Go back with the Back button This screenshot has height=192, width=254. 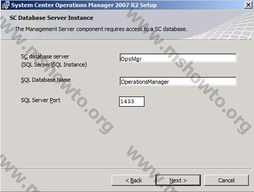click(133, 180)
